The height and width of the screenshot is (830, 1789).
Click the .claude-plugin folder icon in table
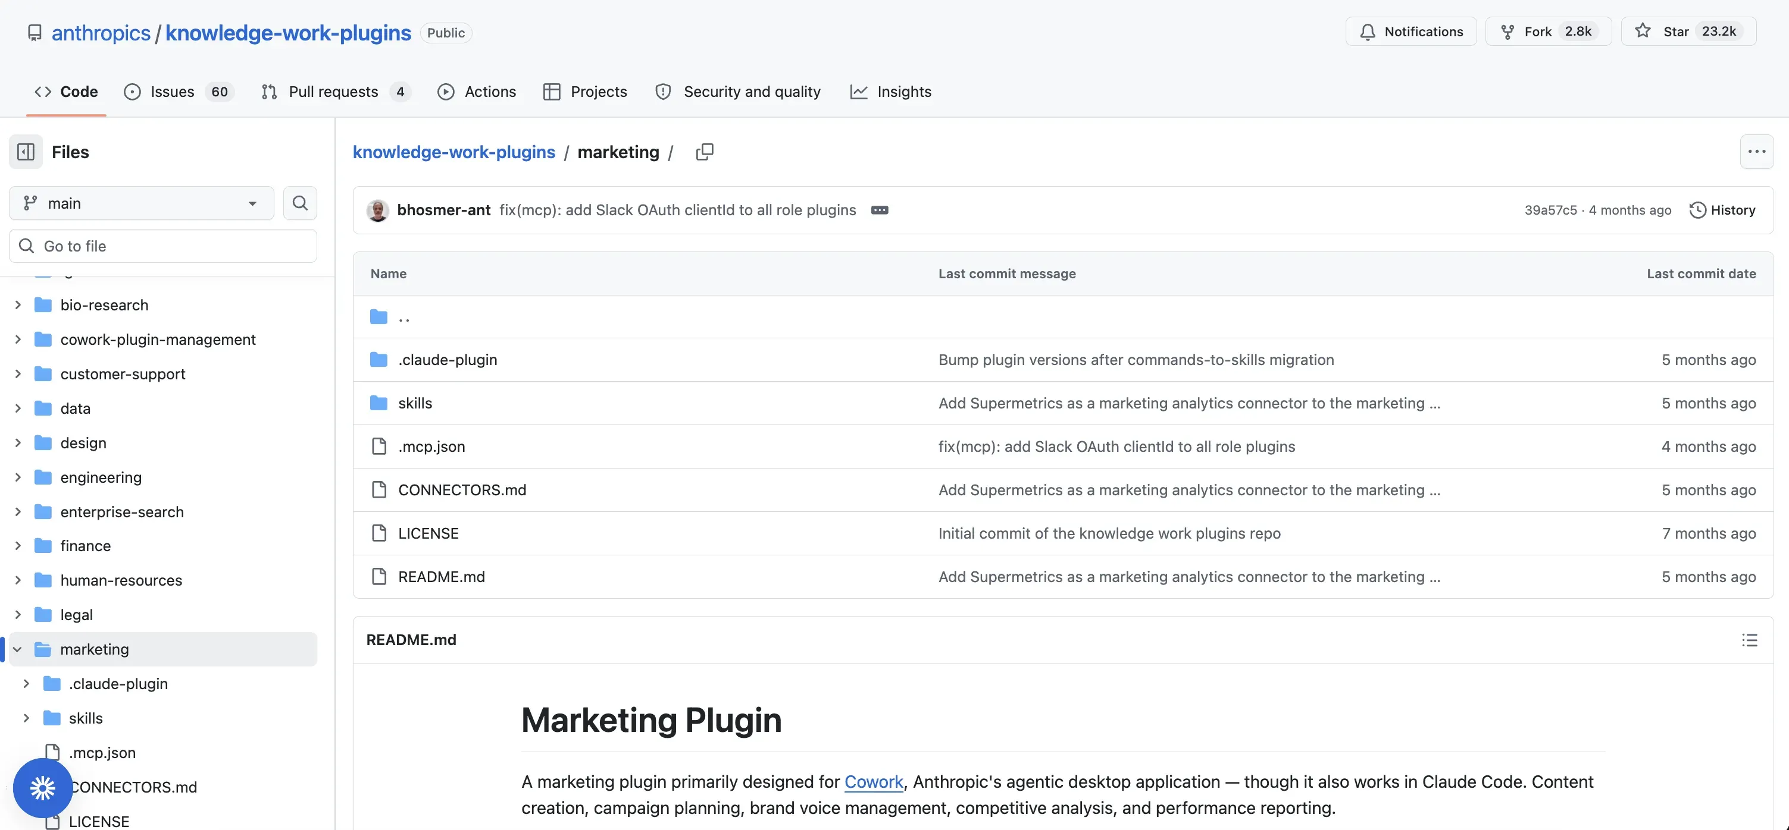379,360
